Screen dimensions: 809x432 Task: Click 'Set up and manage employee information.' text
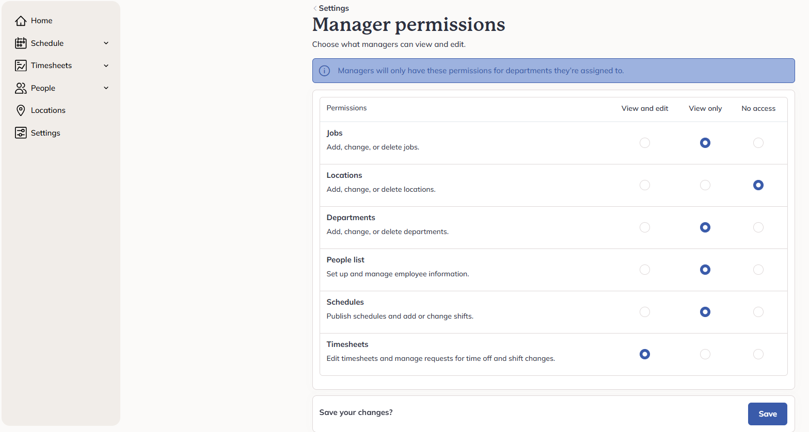pyautogui.click(x=398, y=274)
